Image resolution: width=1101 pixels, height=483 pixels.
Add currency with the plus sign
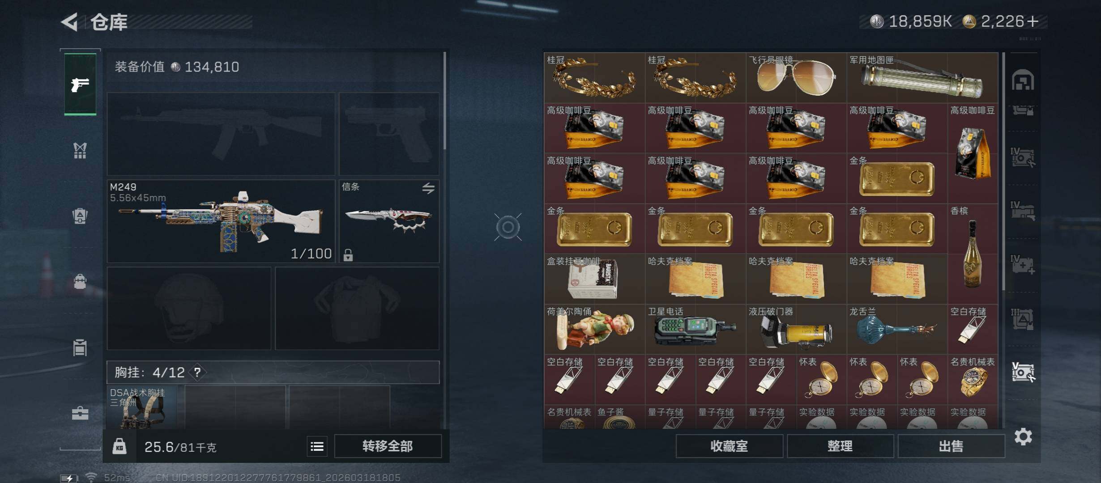1033,21
